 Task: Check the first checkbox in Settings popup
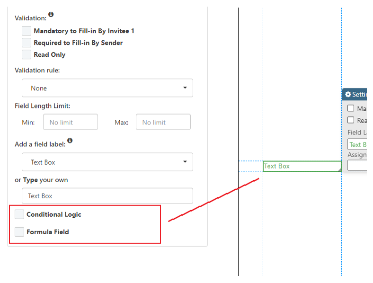351,108
